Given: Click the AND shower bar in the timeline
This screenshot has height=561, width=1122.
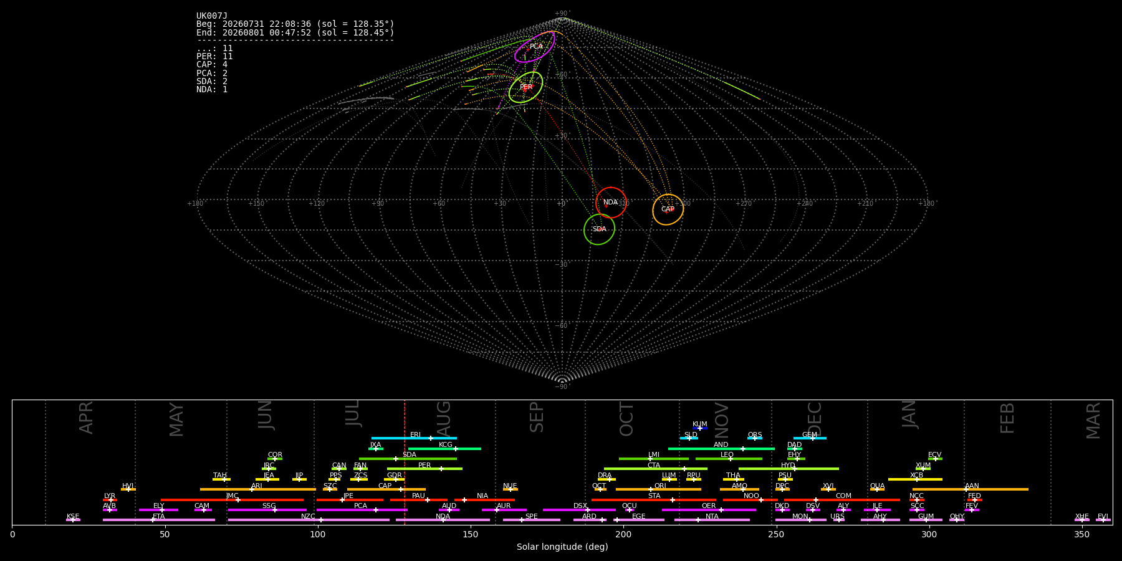Looking at the screenshot, I should 721,448.
